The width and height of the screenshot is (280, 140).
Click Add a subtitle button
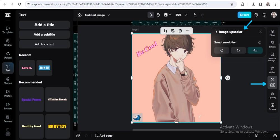click(x=44, y=34)
